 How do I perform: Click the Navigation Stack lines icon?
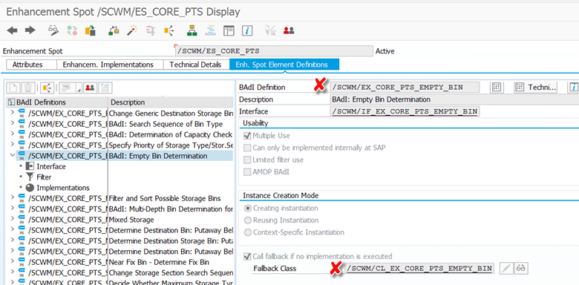(211, 30)
